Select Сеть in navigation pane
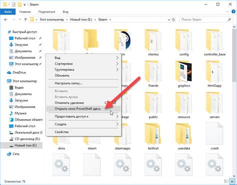Image resolution: width=237 pixels, height=185 pixels. pos(16,154)
